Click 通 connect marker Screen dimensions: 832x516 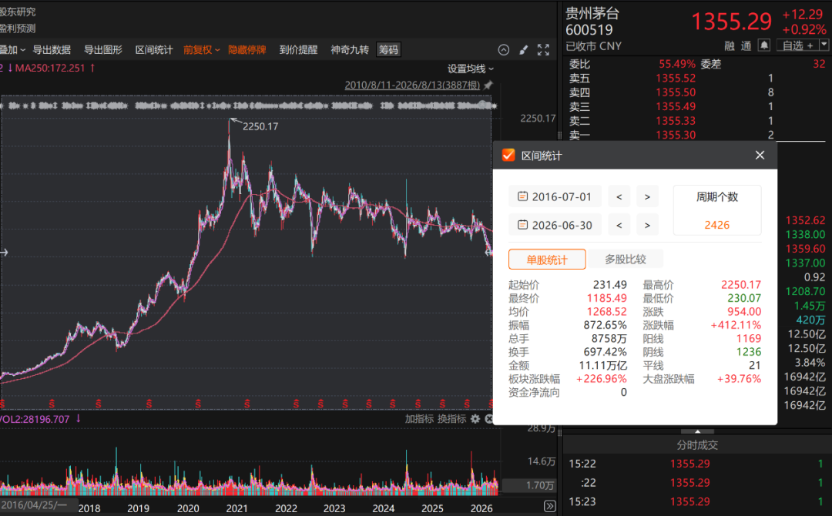pyautogui.click(x=746, y=46)
